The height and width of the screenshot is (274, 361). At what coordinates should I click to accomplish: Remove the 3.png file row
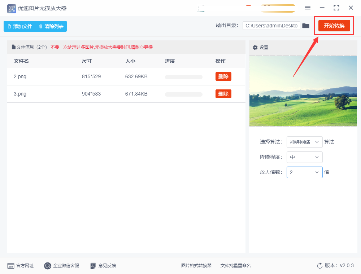(x=223, y=94)
